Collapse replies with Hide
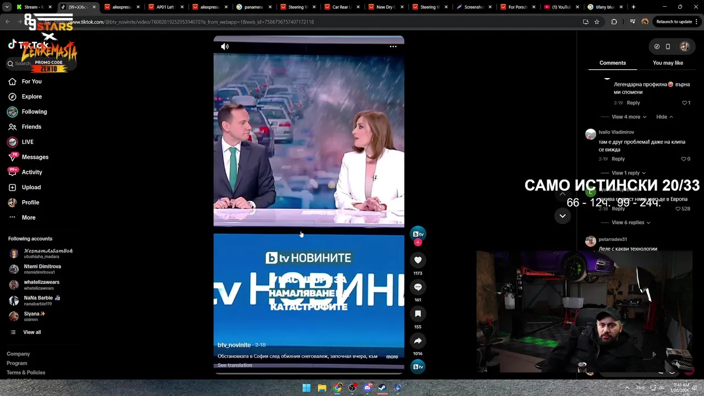Image resolution: width=704 pixels, height=396 pixels. pos(664,117)
